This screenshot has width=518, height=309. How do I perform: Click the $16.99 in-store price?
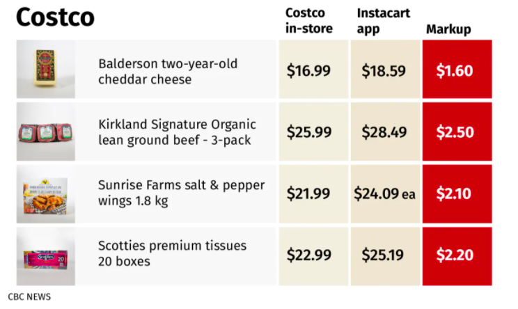pos(308,70)
